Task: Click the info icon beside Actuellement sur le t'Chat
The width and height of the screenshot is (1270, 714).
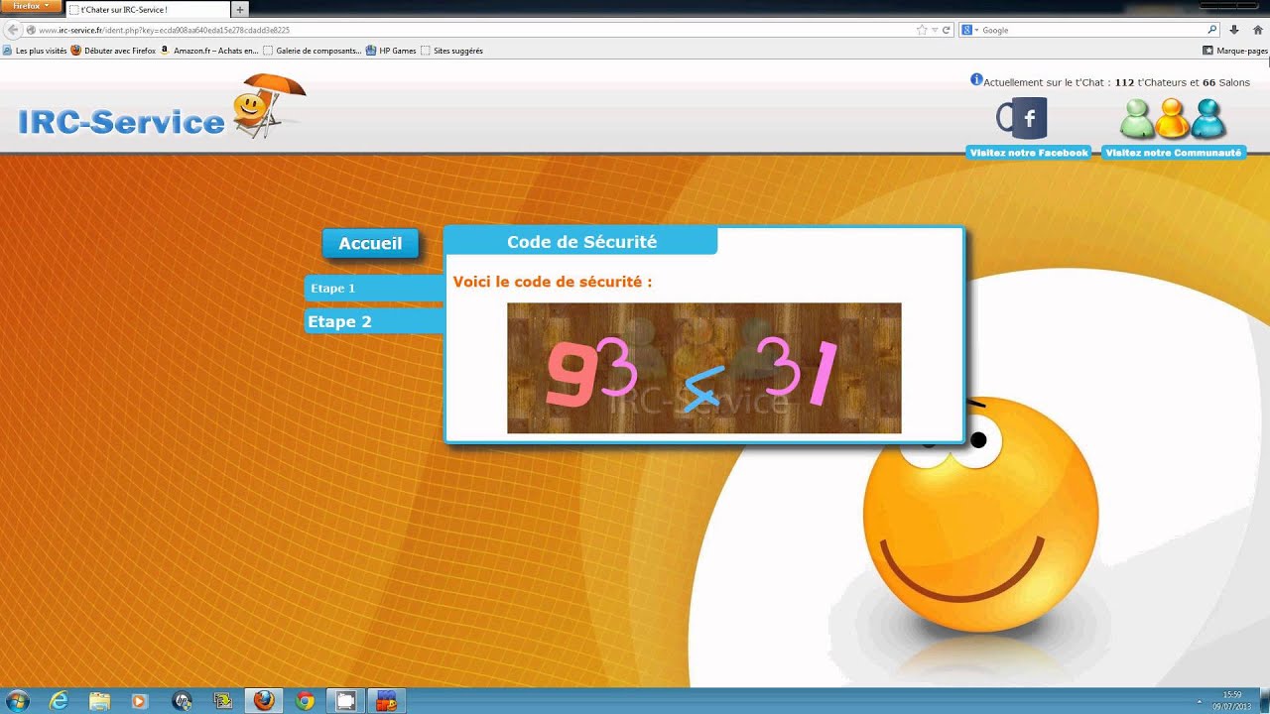Action: [x=976, y=80]
